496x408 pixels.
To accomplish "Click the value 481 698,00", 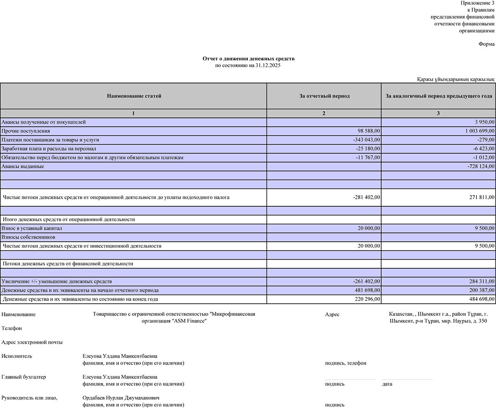I will tap(368, 290).
